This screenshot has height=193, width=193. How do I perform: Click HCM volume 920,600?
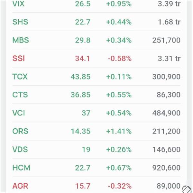tap(166, 168)
